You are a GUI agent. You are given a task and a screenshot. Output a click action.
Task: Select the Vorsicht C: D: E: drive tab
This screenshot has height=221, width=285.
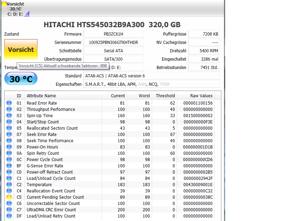pyautogui.click(x=15, y=9)
